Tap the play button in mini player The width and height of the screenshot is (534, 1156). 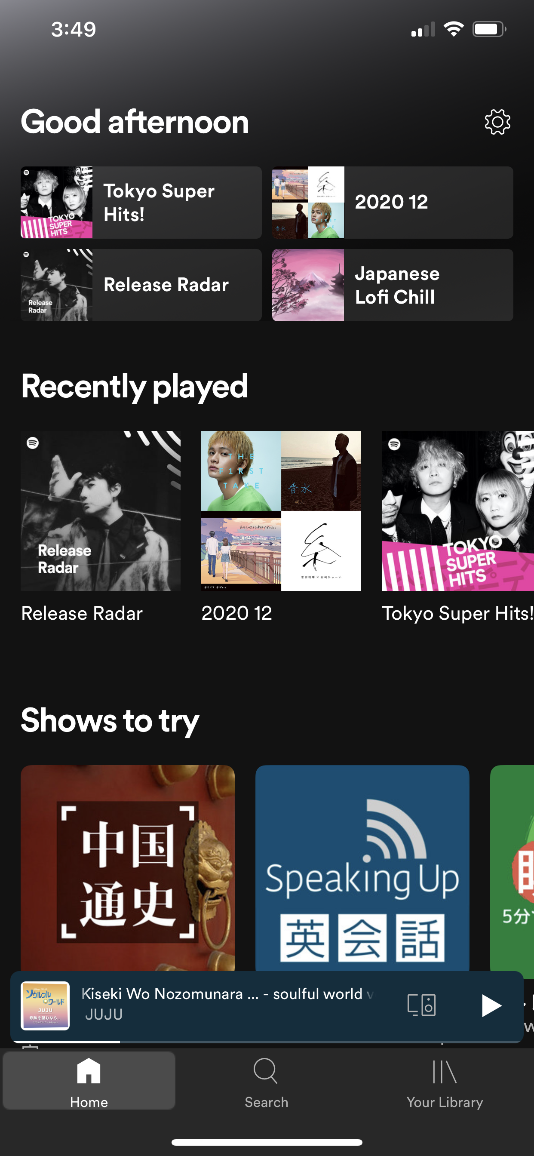(x=491, y=1005)
